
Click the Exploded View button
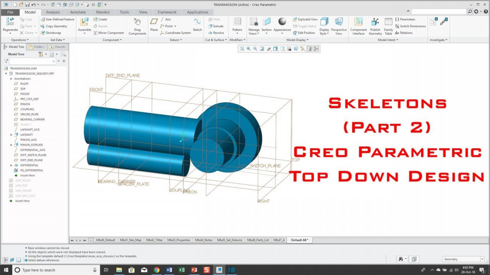(305, 19)
